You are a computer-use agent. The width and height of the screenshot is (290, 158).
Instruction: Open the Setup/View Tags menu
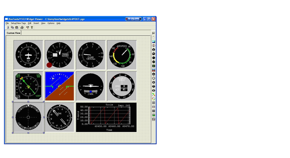(18, 23)
